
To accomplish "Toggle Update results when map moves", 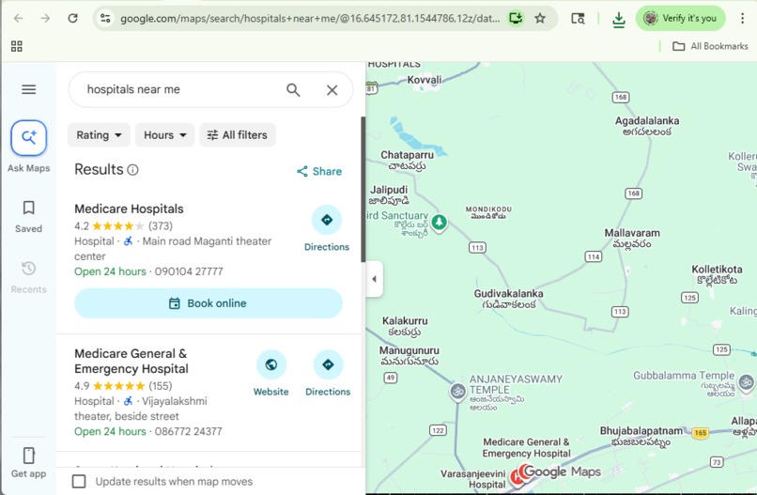I will (x=79, y=482).
